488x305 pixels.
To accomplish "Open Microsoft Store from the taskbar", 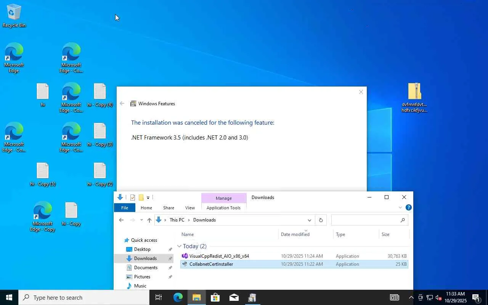I will pos(215,297).
